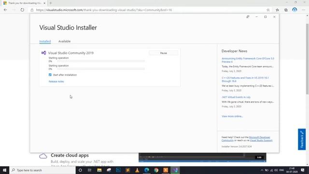Click the first Starting operation progress bar
The height and width of the screenshot is (174, 309).
(x=101, y=61)
